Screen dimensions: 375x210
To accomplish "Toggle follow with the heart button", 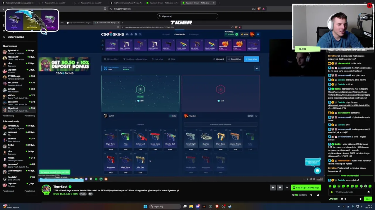I will 280,188.
